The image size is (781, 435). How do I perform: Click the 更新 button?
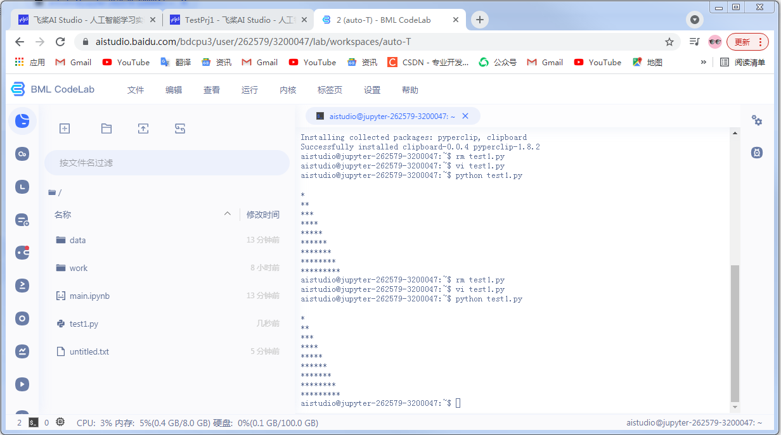743,41
